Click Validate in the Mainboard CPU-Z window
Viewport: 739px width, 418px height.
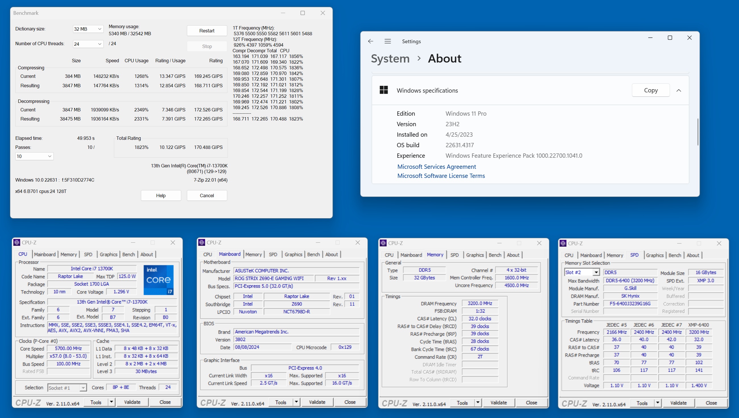point(317,402)
